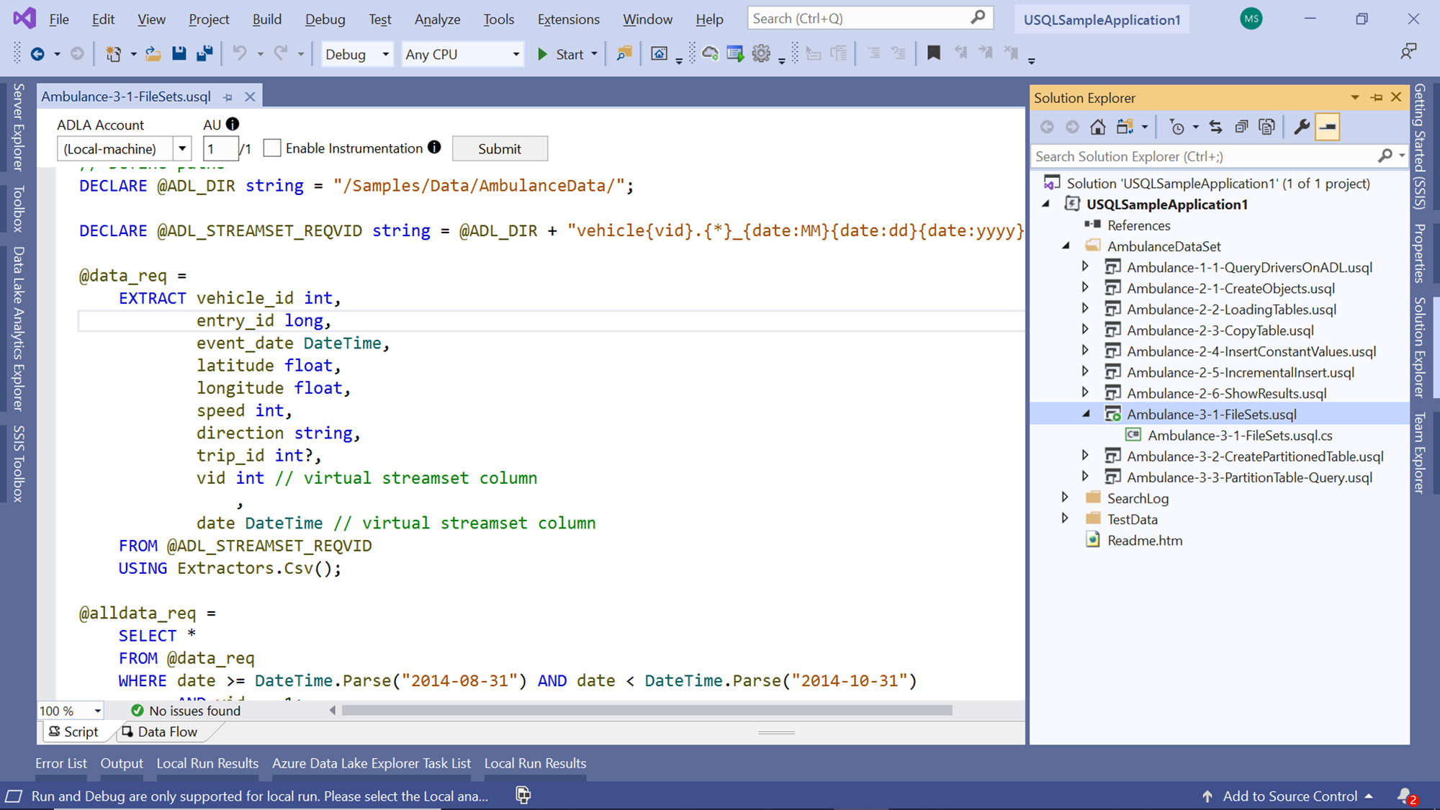Click the bookmark toggle icon in toolbar

934,53
